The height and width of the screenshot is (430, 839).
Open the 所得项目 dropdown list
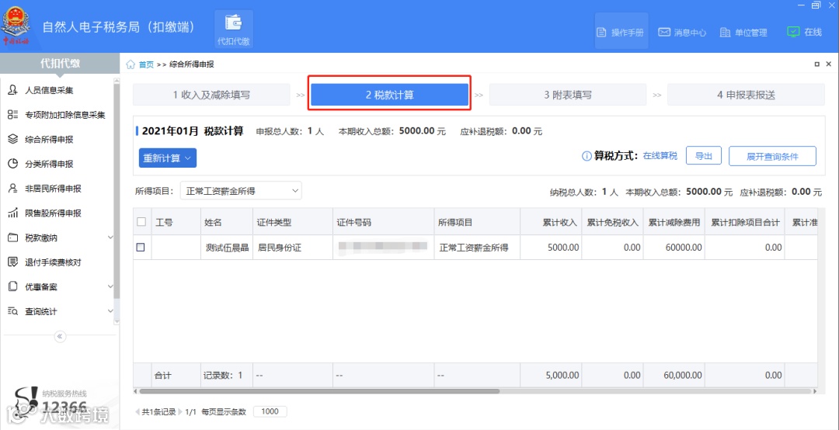pos(241,190)
